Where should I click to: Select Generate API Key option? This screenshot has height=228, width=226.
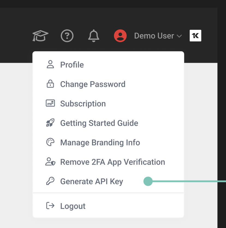(91, 181)
